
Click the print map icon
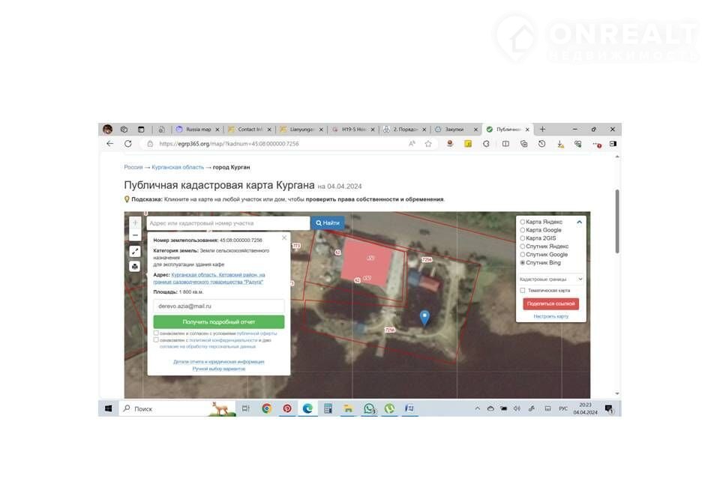click(135, 266)
